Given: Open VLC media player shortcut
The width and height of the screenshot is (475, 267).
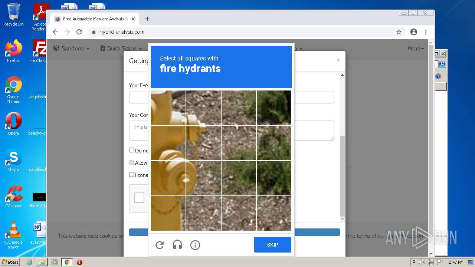Looking at the screenshot, I should 13,235.
